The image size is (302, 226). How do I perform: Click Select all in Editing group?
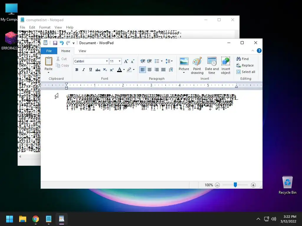(x=246, y=72)
